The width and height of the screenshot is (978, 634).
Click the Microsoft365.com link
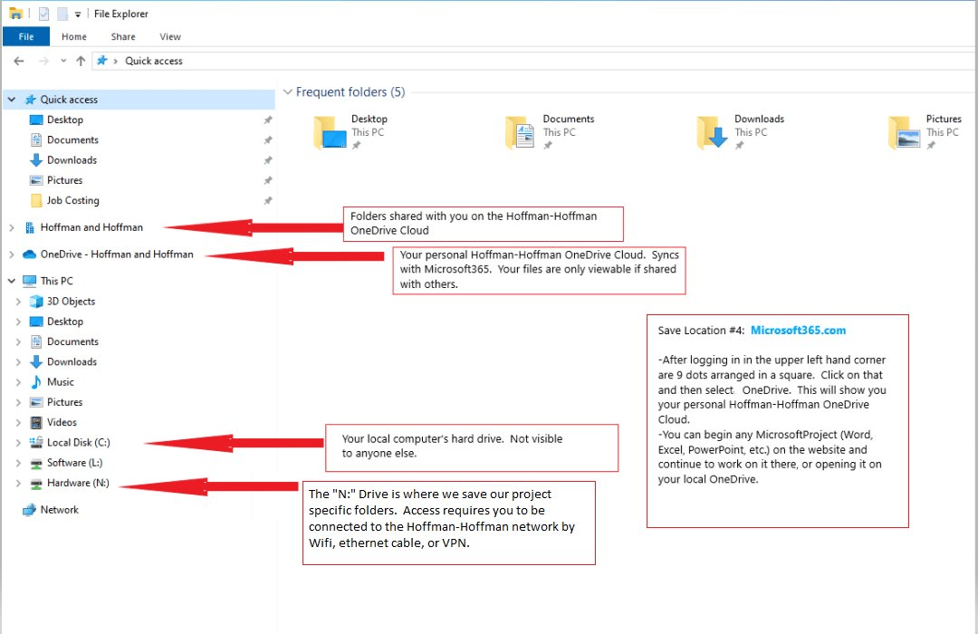point(798,331)
